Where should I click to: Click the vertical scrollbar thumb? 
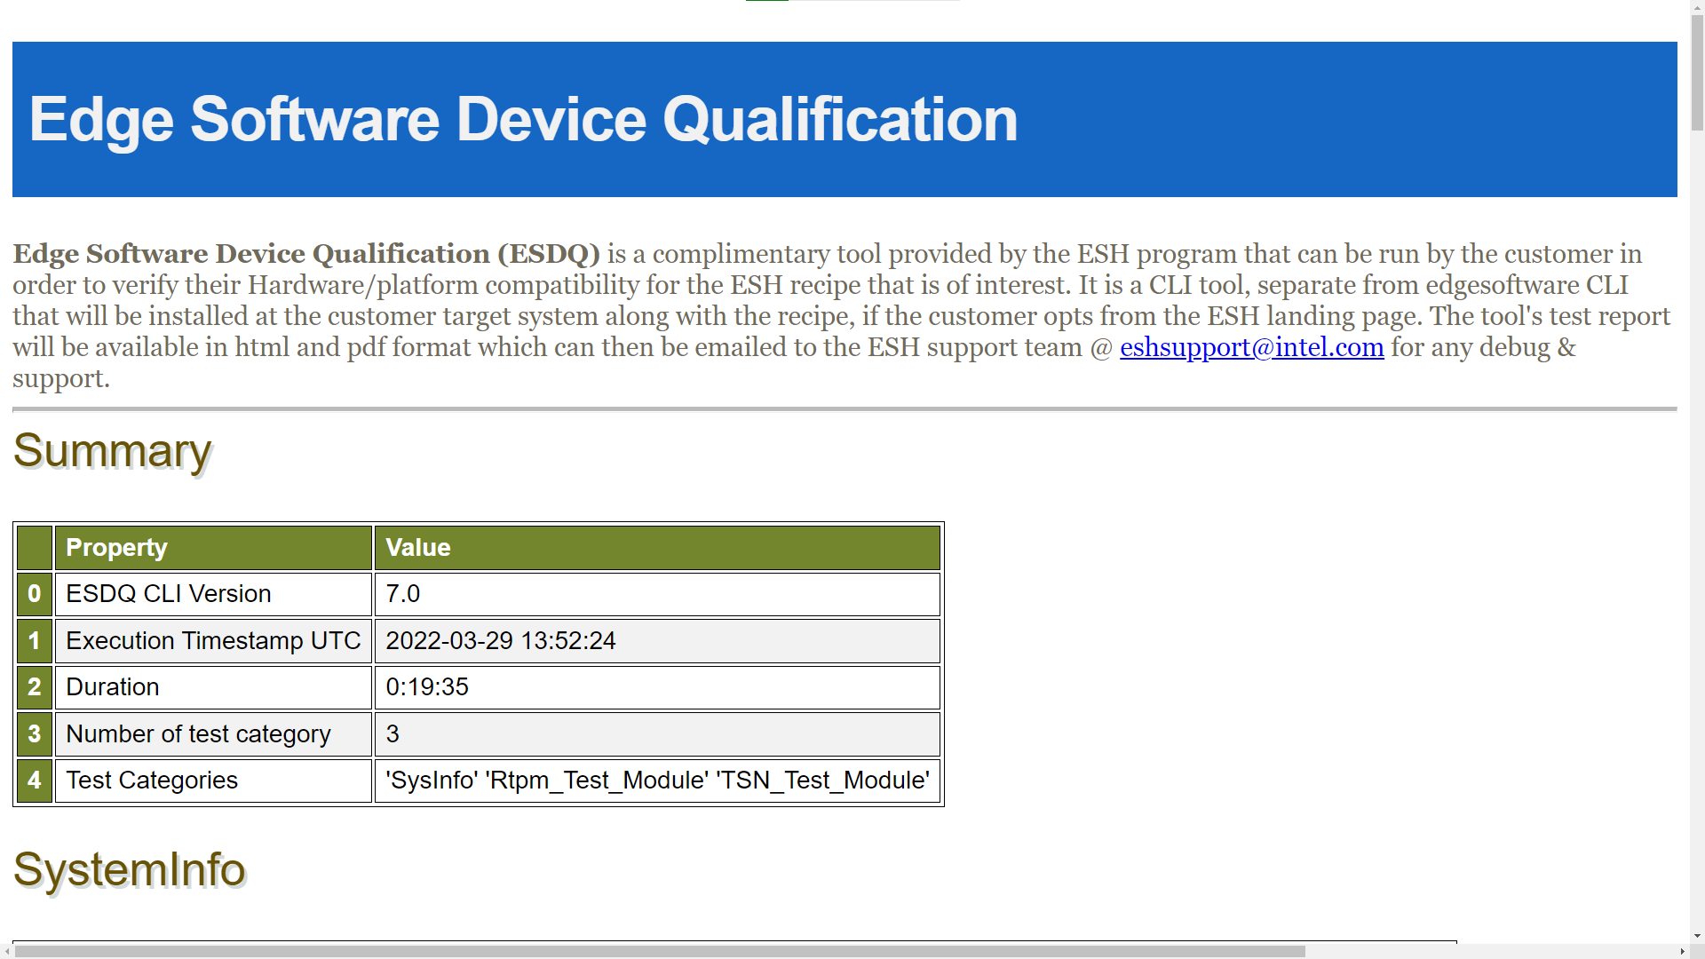[1697, 71]
